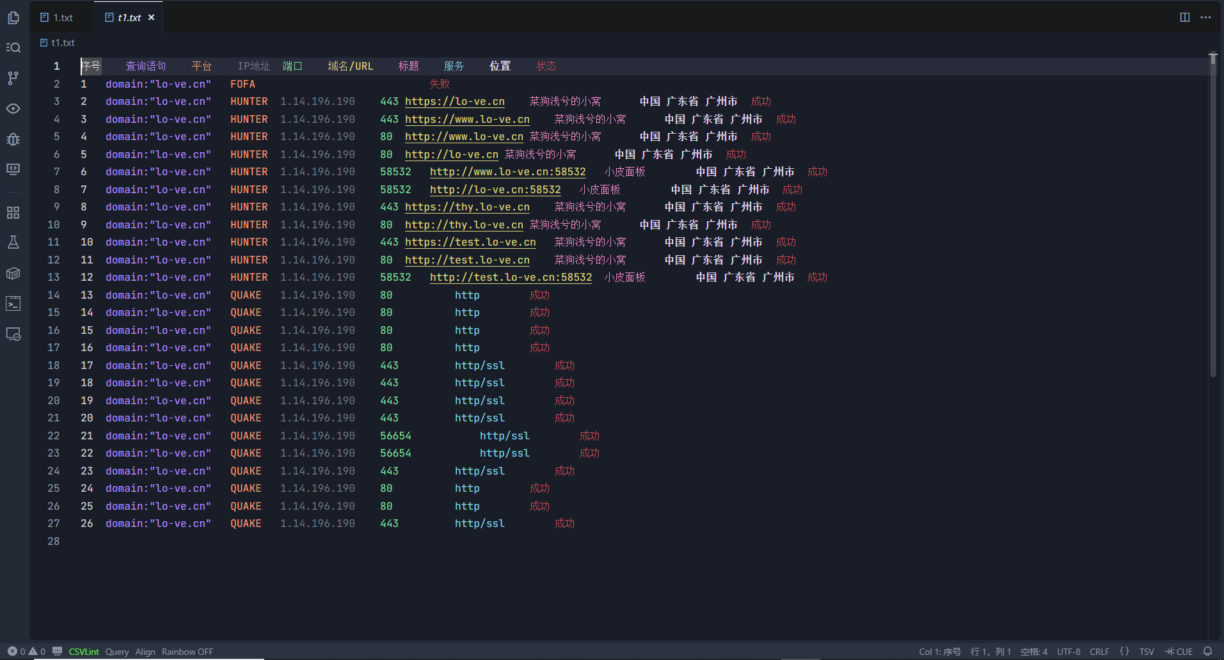1224x660 pixels.
Task: Click the t1.txt breadcrumb item
Action: tap(63, 43)
